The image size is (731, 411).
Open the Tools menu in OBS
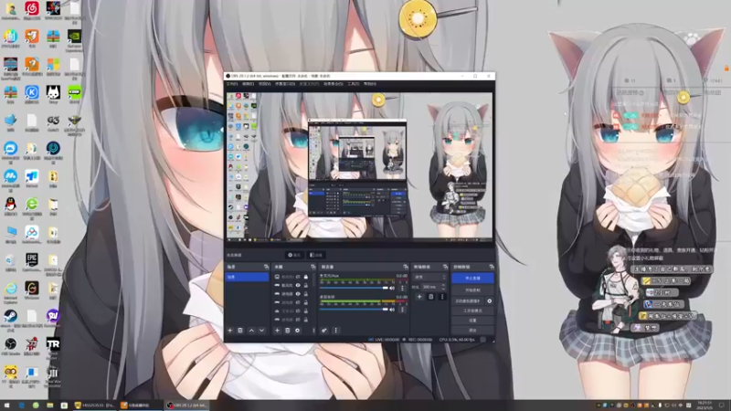pos(354,84)
